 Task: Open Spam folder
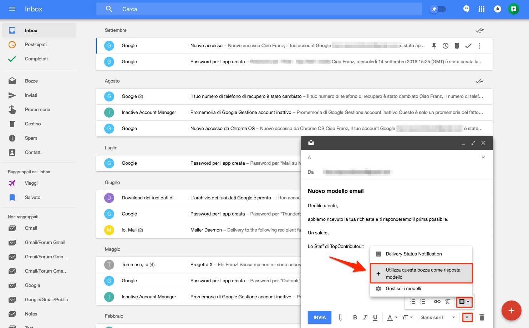pos(39,138)
